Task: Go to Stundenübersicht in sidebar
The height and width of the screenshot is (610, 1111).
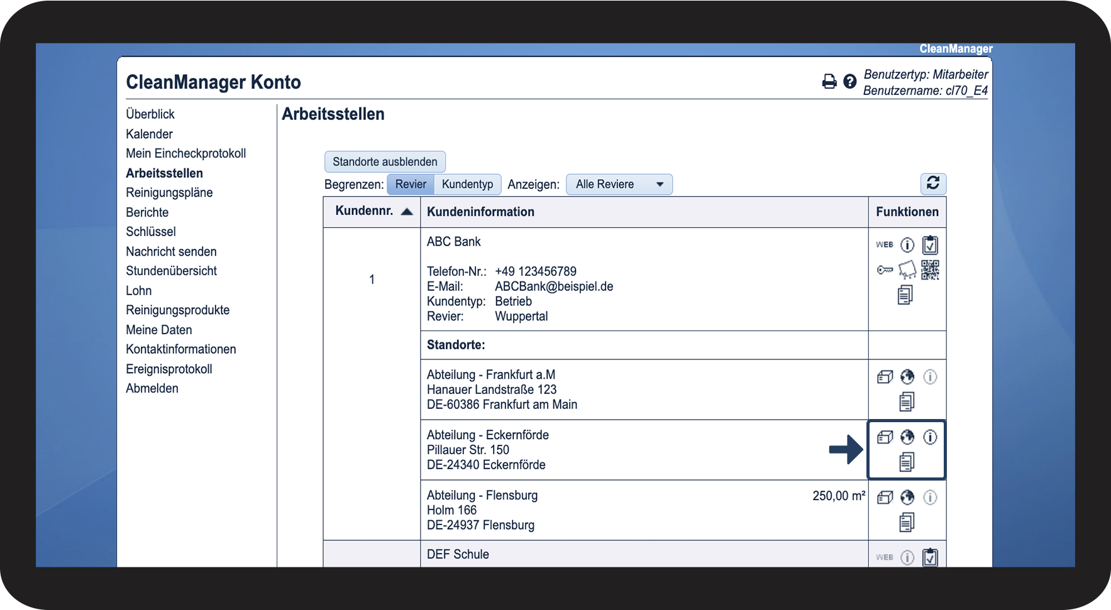Action: coord(171,271)
